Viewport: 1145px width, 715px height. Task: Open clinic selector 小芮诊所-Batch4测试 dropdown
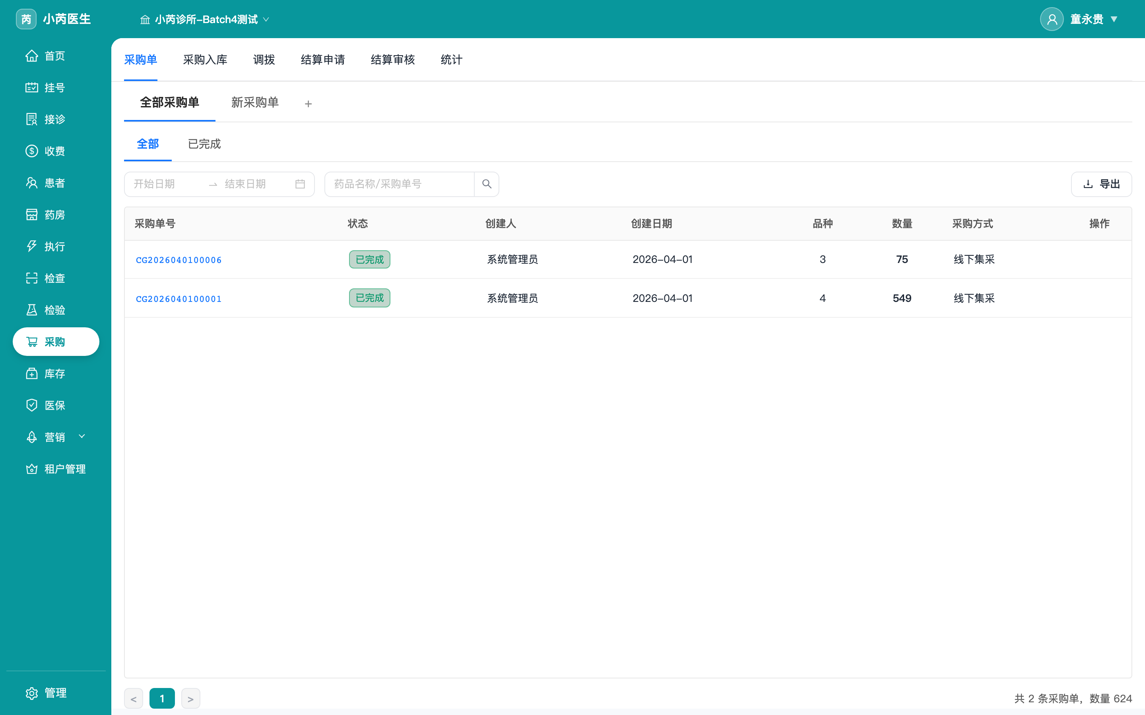(204, 19)
